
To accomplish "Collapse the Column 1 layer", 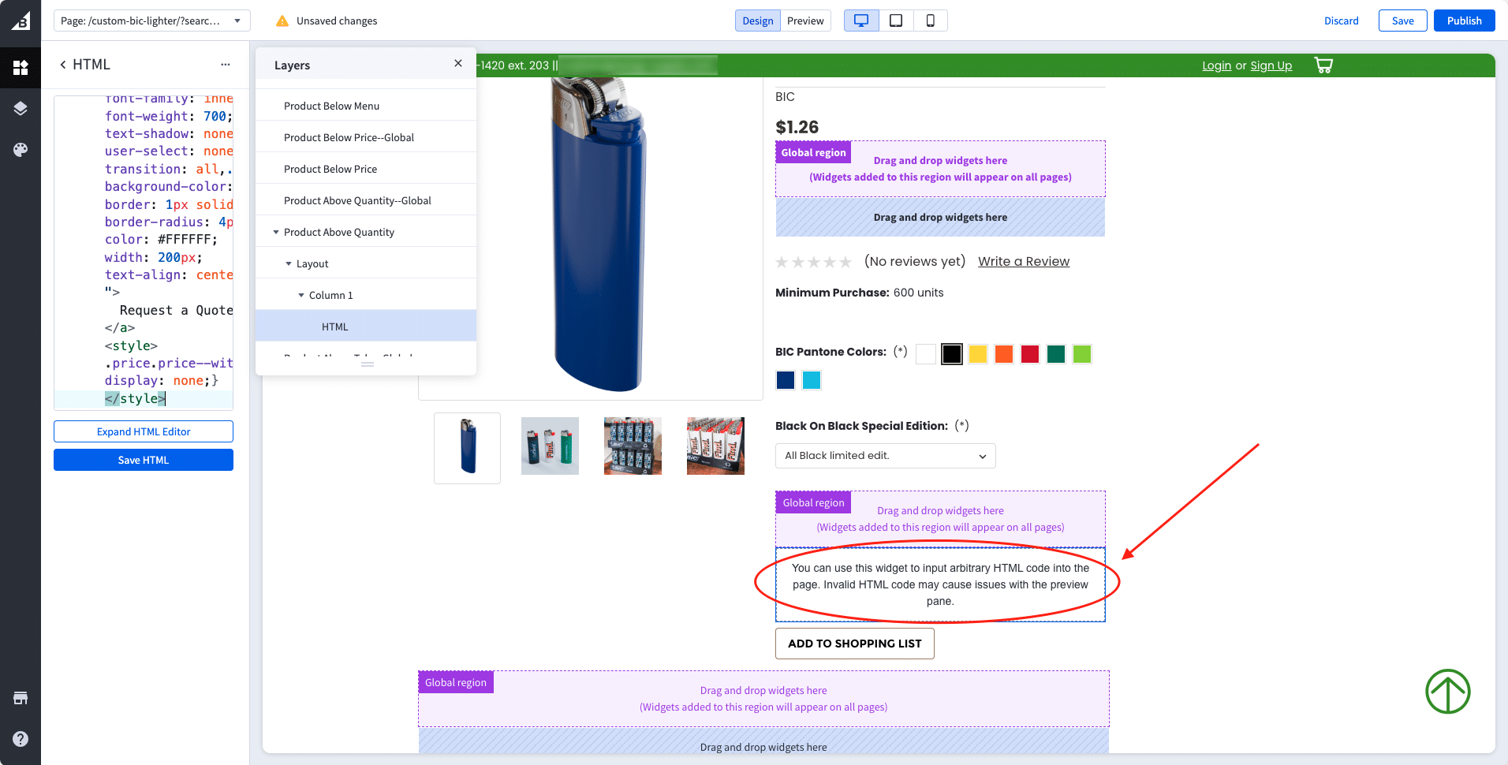I will 301,295.
